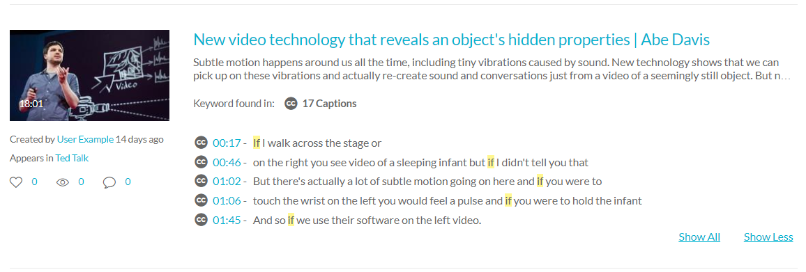Expand all caption results with Show All
The image size is (806, 272).
(699, 237)
